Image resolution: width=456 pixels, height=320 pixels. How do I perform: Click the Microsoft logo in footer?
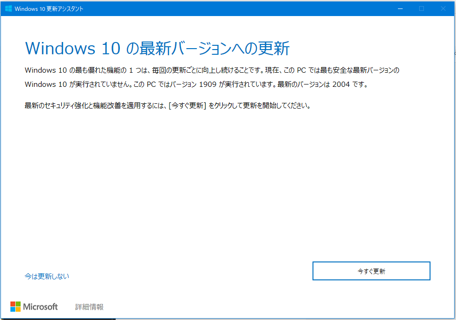tap(34, 307)
